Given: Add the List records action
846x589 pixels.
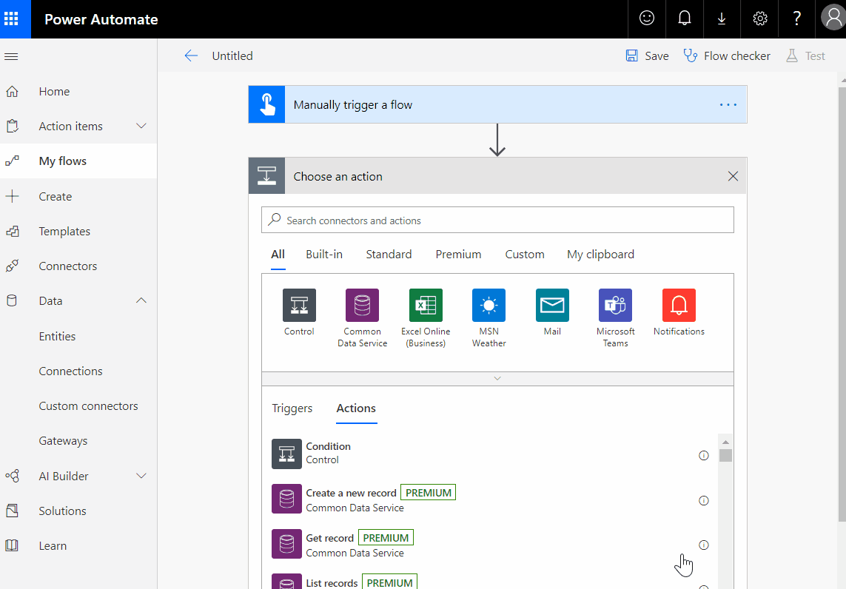Looking at the screenshot, I should pos(490,582).
